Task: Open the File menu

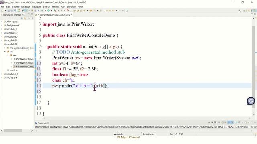Action: [3, 7]
